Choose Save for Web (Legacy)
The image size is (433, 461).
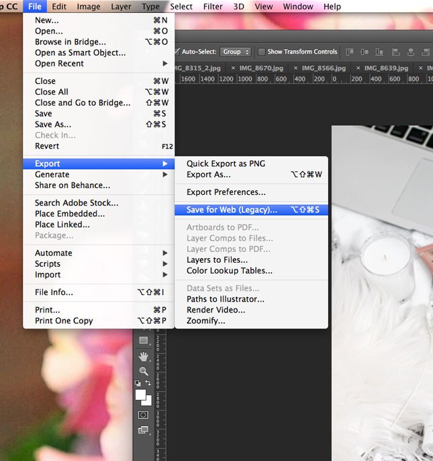(252, 210)
